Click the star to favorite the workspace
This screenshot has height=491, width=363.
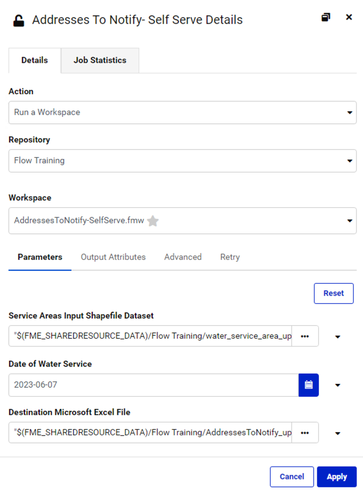pos(153,221)
